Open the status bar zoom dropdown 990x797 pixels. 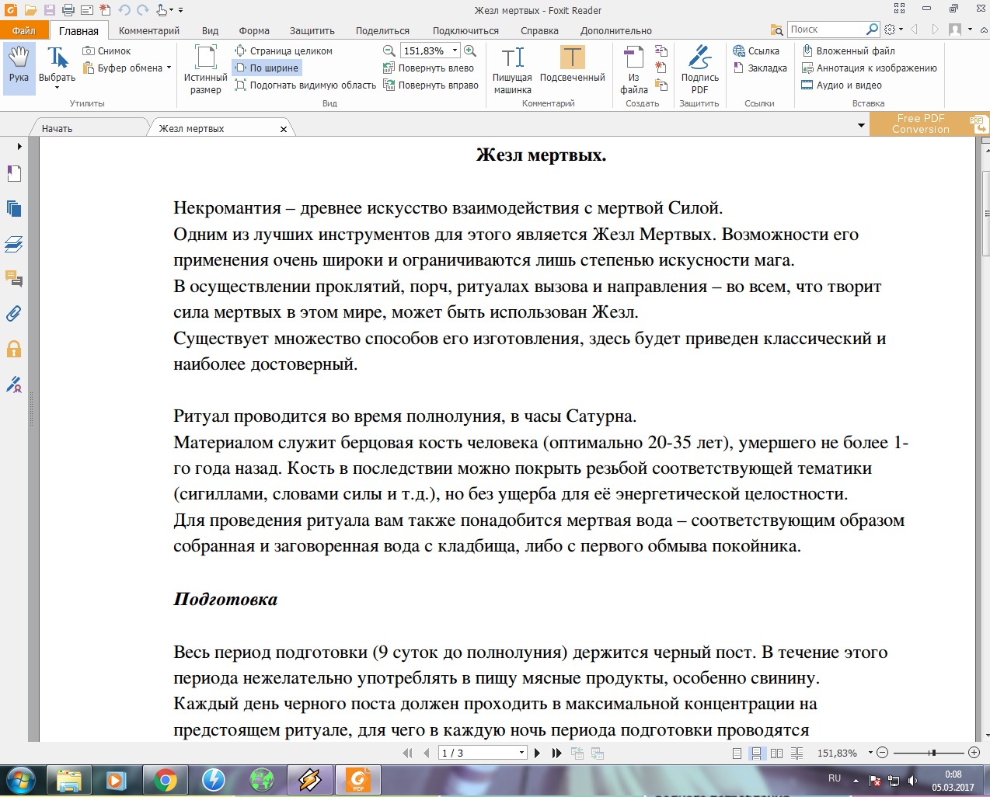tap(870, 753)
